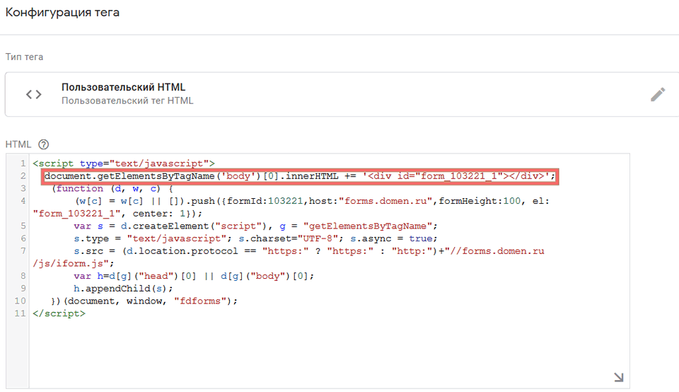
Task: Open the HTML help question mark icon
Action: [44, 144]
